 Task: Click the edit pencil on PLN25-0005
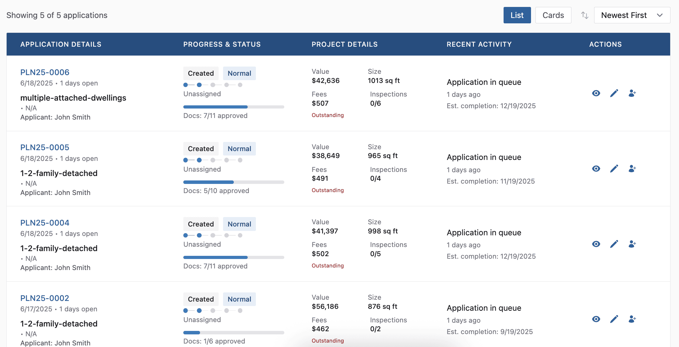pos(614,168)
